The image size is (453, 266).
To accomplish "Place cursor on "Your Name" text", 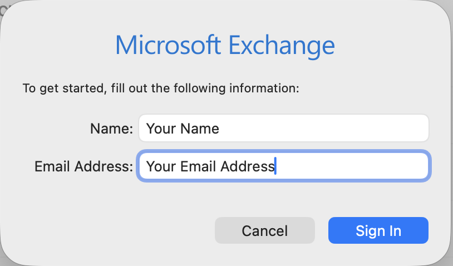I will click(x=183, y=129).
